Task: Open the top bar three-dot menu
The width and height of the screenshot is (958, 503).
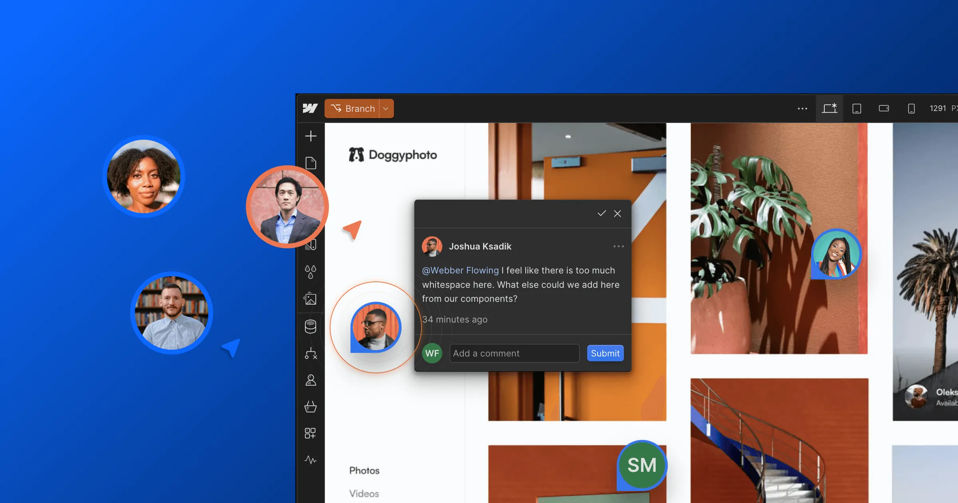Action: click(x=802, y=109)
